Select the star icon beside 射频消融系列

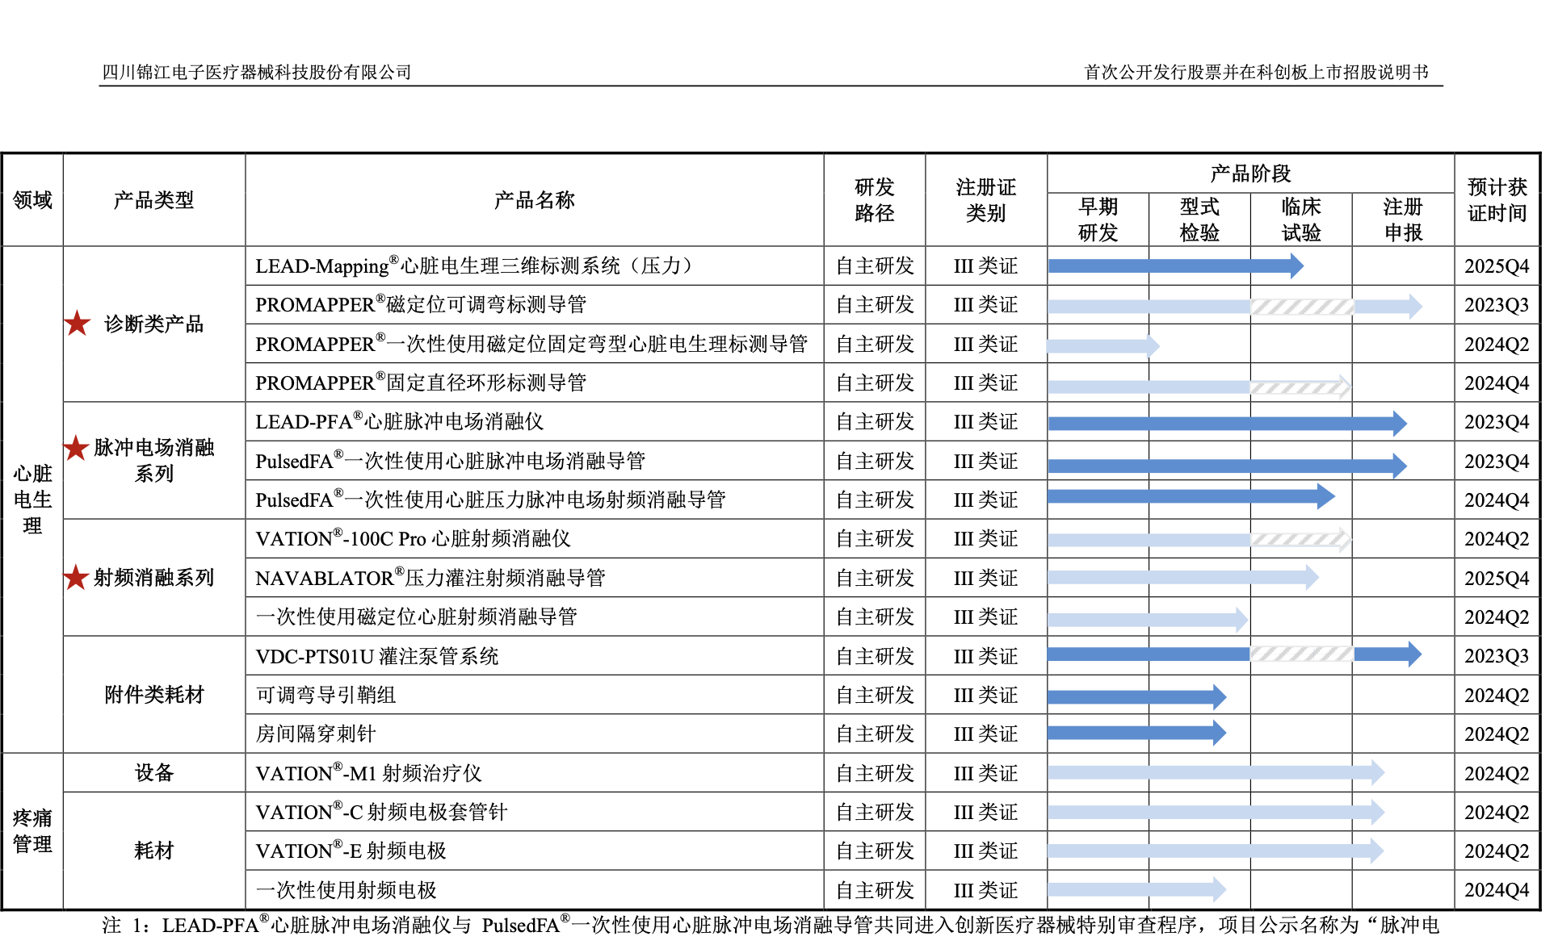click(x=77, y=577)
